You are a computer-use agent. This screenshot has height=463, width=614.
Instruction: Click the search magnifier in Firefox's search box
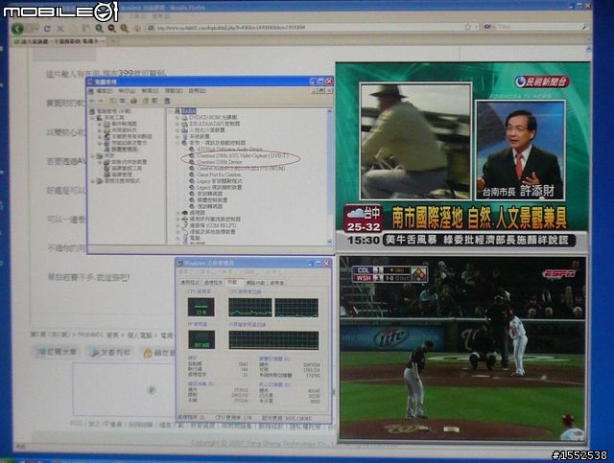584,26
